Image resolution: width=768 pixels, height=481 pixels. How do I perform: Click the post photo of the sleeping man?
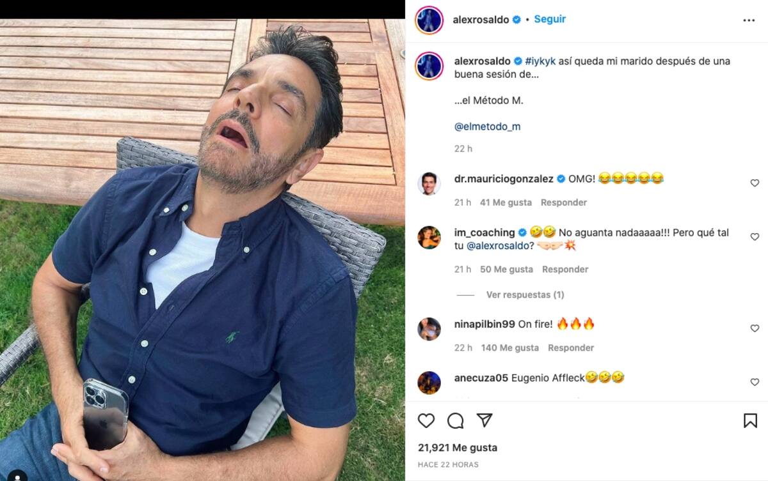coord(202,249)
